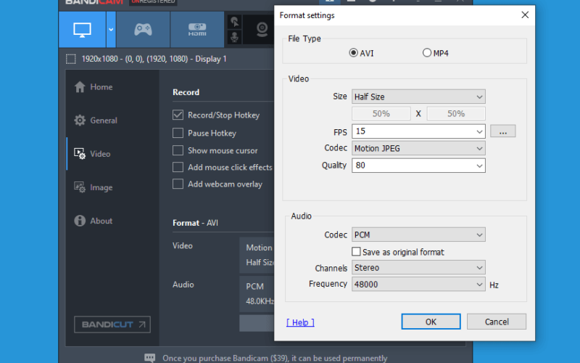Enable Show mouse cursor checkbox
Screen dimensions: 580x363
[178, 150]
